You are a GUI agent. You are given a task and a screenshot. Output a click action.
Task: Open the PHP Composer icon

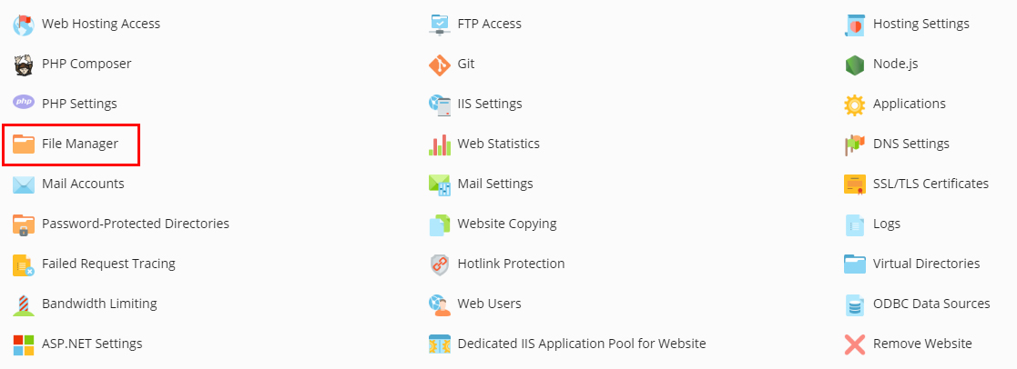point(24,65)
